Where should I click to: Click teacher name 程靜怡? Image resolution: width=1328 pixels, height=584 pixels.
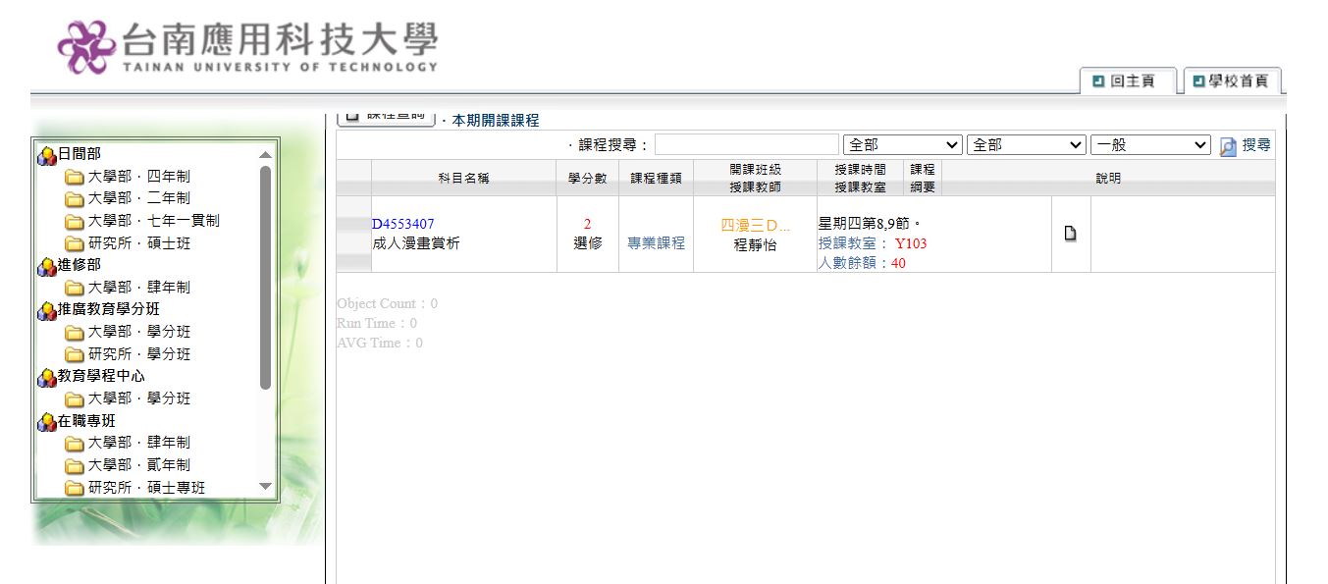coord(755,245)
